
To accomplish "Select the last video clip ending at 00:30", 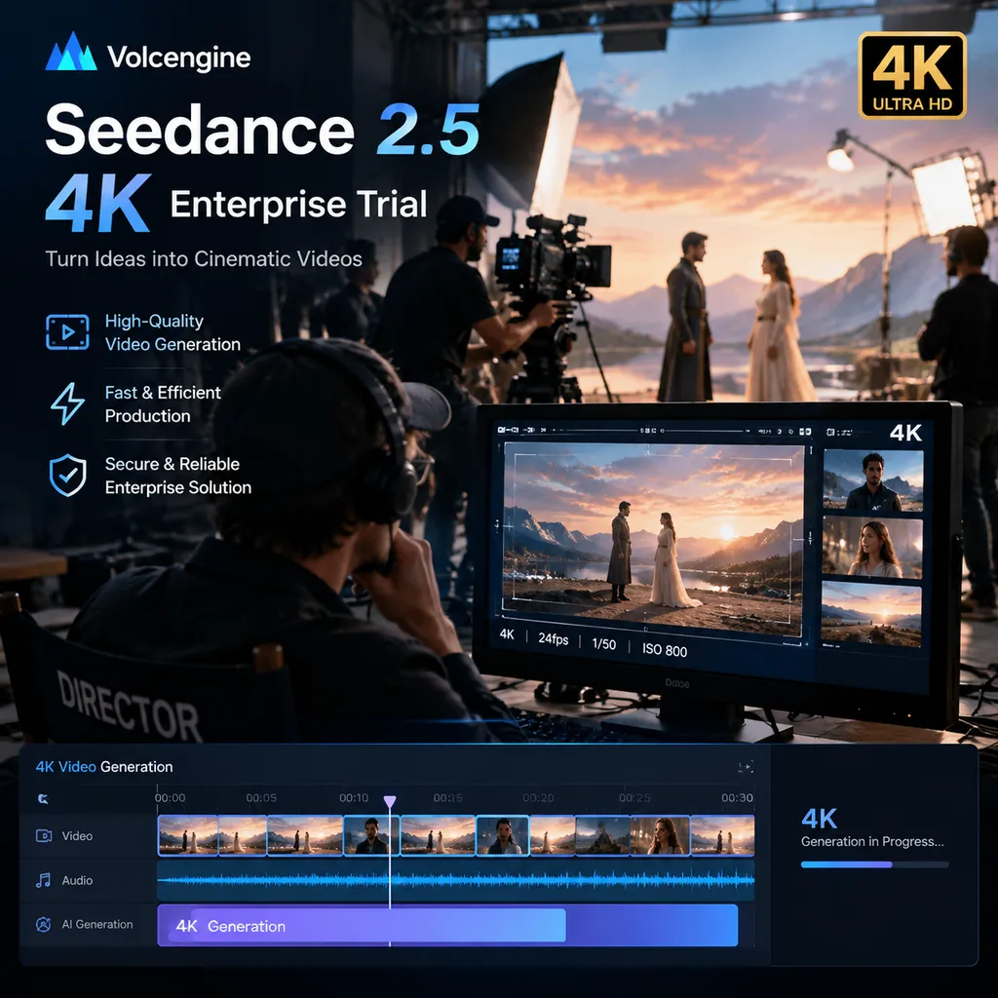I will coord(722,835).
